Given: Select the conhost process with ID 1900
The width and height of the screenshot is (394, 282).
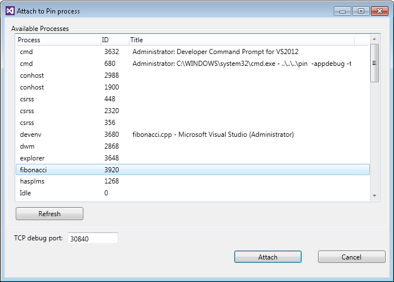Looking at the screenshot, I should (x=192, y=87).
